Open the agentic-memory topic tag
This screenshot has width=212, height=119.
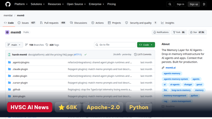tap(172, 73)
